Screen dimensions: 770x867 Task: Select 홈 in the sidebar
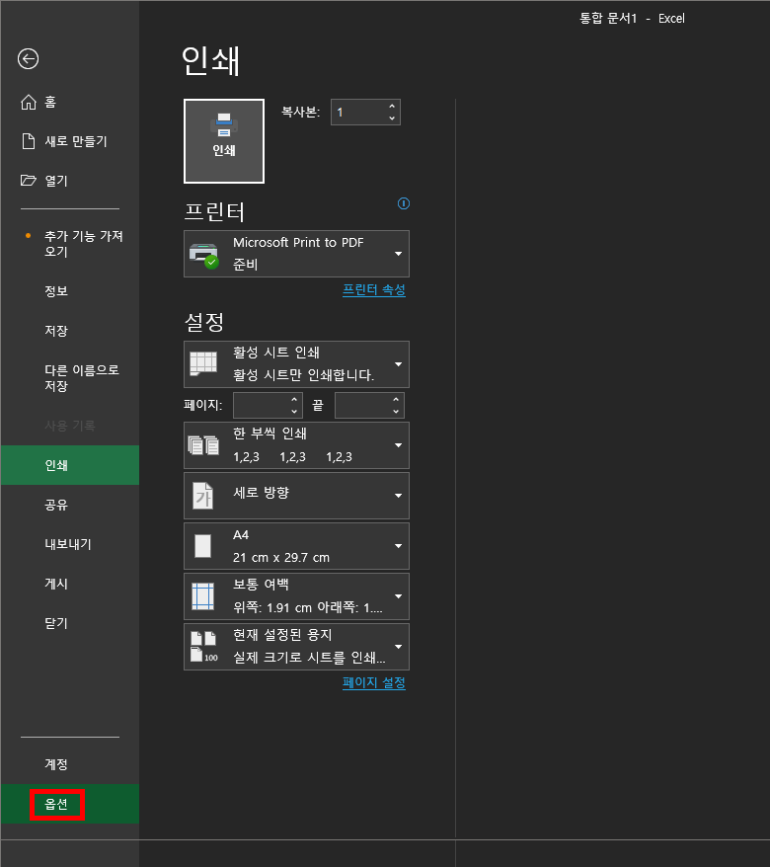point(70,103)
